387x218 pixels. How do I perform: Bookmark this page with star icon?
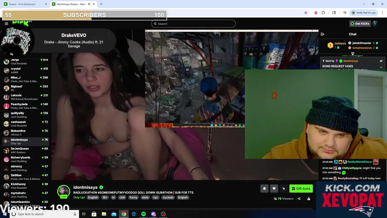coord(306,13)
